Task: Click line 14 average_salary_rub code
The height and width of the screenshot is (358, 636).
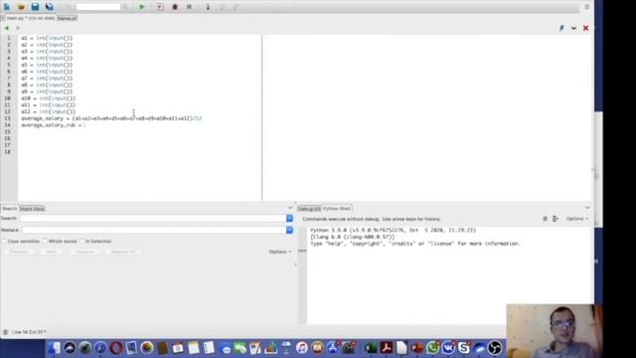Action: click(x=53, y=125)
